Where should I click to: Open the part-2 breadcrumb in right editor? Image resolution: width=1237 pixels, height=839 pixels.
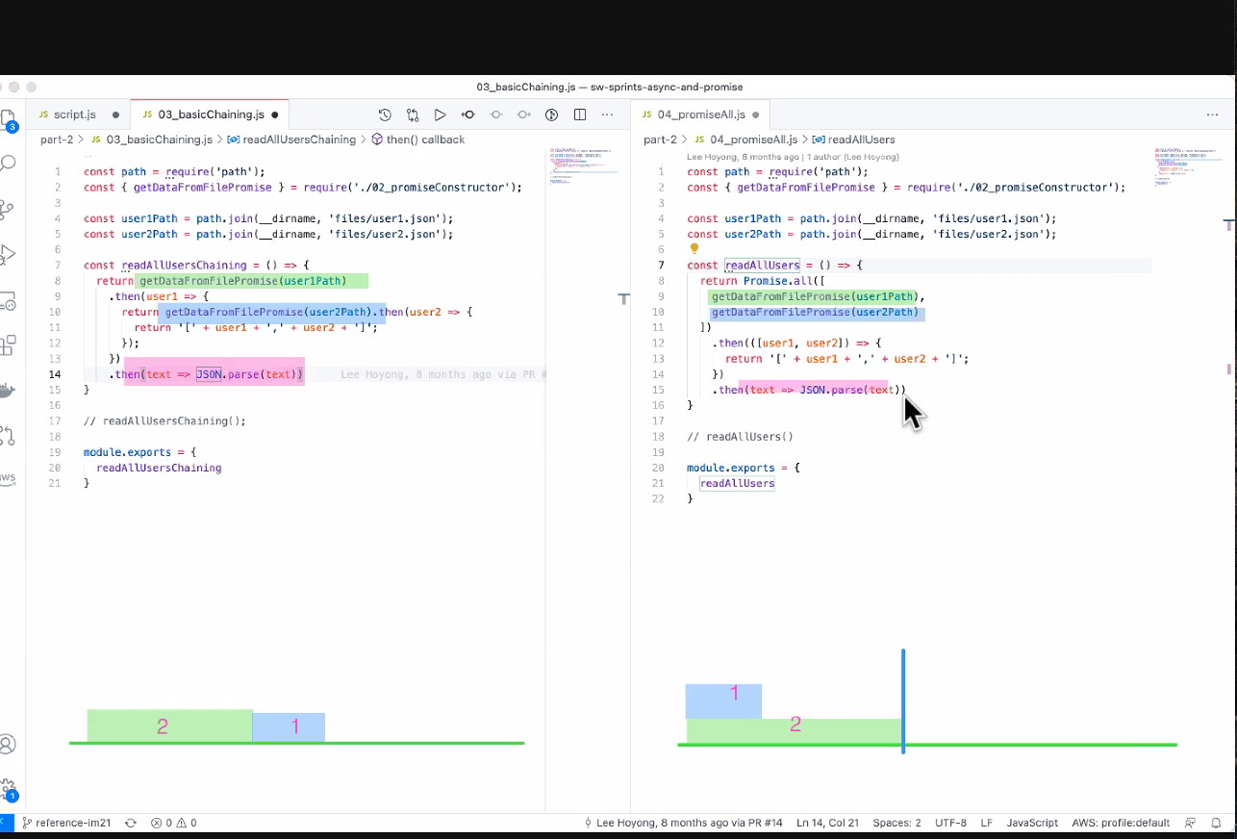(660, 140)
